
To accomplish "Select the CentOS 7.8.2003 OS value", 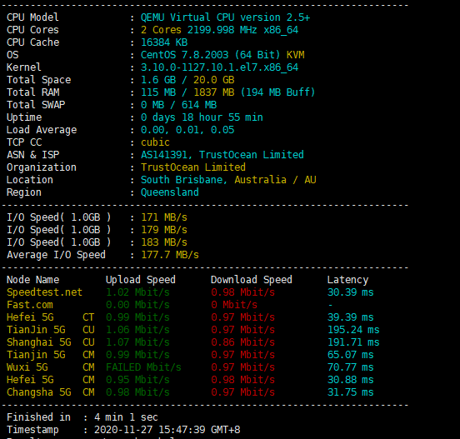I will click(x=184, y=55).
